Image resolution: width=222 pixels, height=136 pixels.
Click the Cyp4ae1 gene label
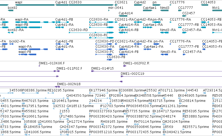(150, 8)
